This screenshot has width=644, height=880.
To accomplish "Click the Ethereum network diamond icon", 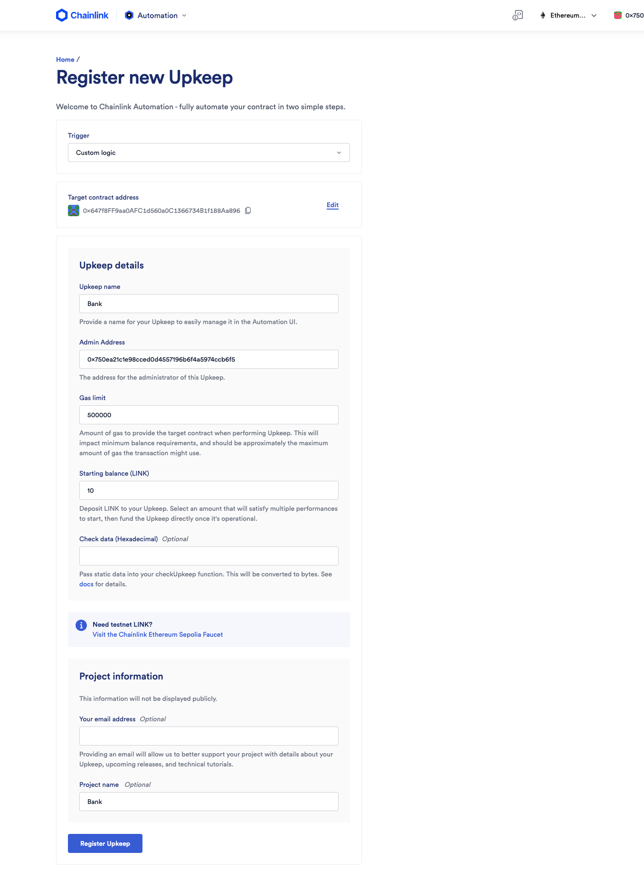I will coord(543,15).
